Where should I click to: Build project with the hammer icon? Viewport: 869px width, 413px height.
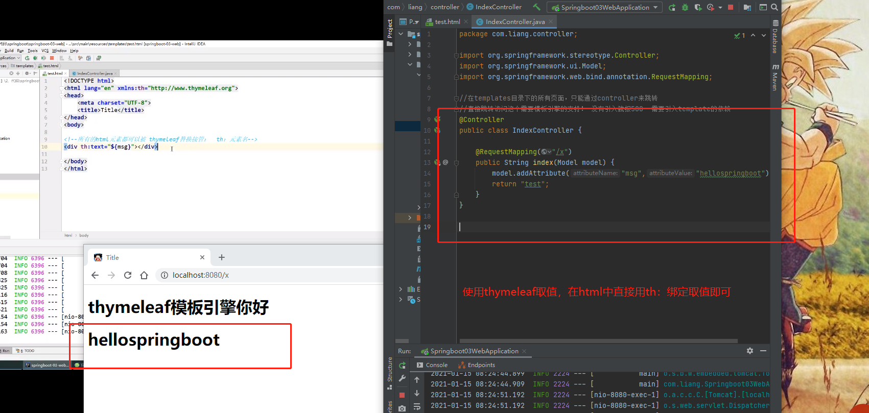536,7
